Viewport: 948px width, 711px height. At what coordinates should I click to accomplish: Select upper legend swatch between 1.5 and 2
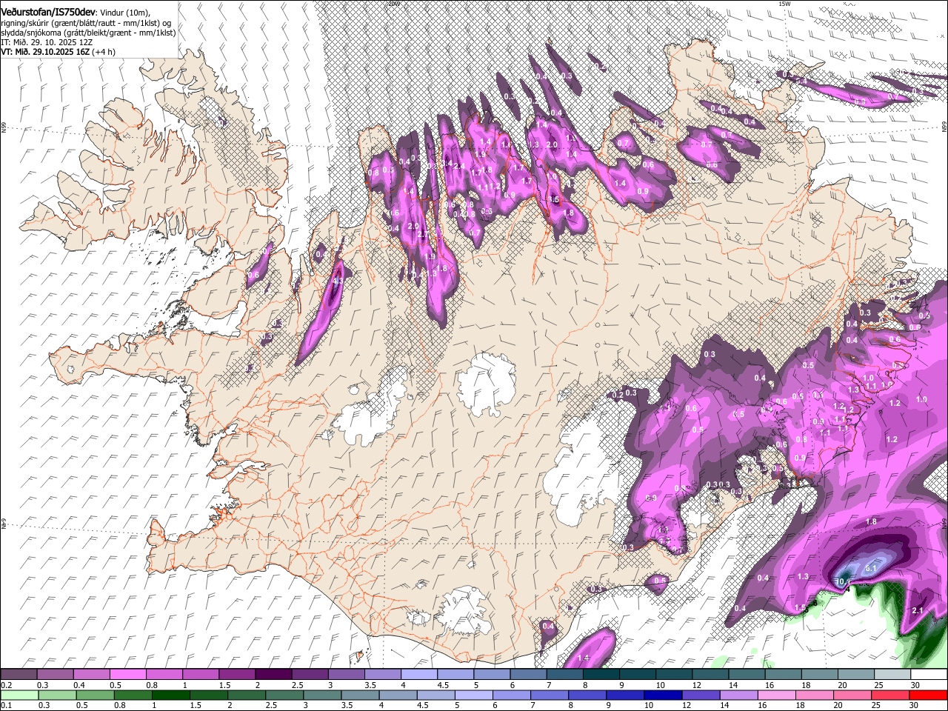point(237,674)
